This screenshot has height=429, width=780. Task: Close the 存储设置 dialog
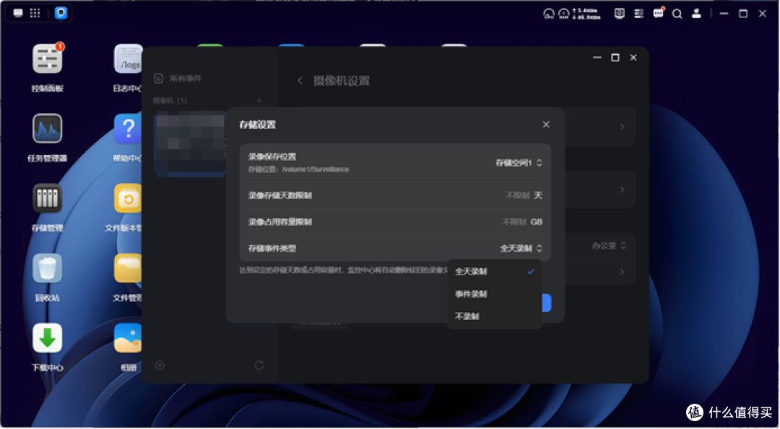546,125
